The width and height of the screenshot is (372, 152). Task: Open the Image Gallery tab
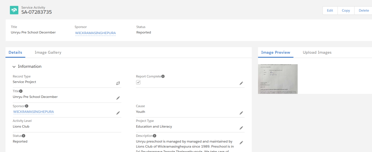pos(48,53)
